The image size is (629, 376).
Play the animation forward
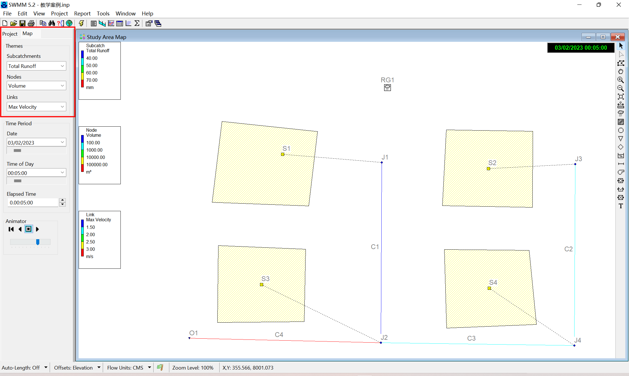(37, 229)
